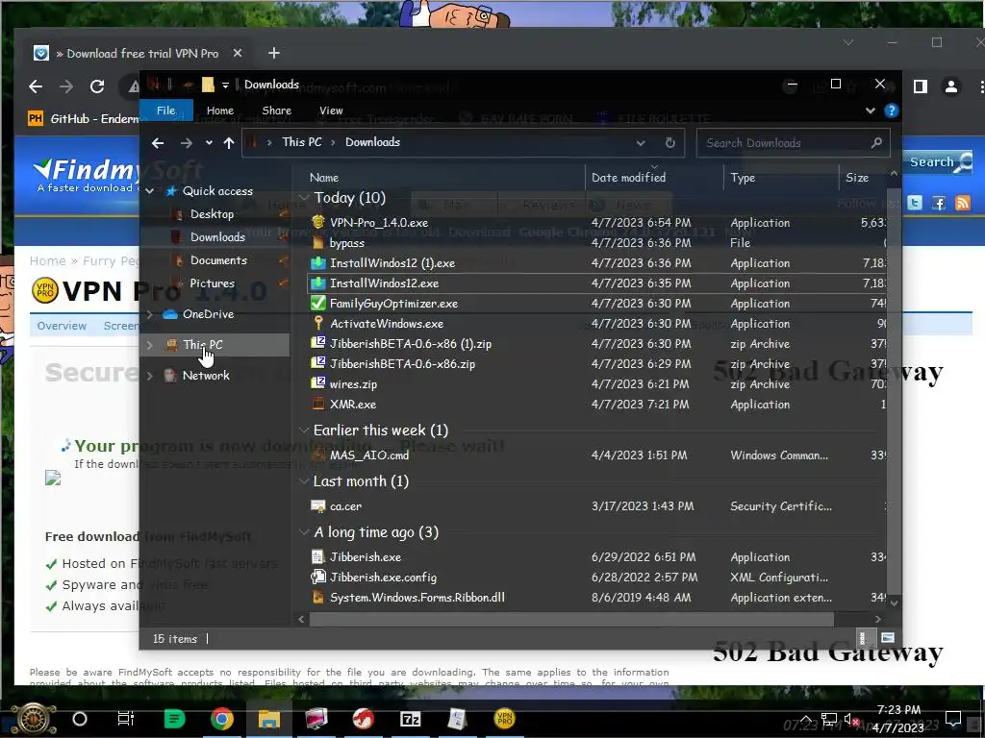Select the InstallWindos12.exe icon

pyautogui.click(x=318, y=283)
